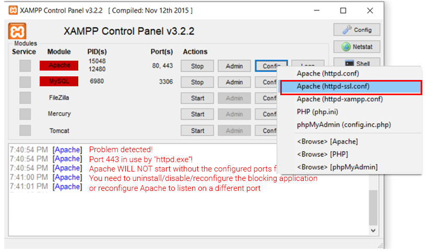Click the log scrollbar down arrow
The height and width of the screenshot is (251, 429).
click(x=373, y=231)
